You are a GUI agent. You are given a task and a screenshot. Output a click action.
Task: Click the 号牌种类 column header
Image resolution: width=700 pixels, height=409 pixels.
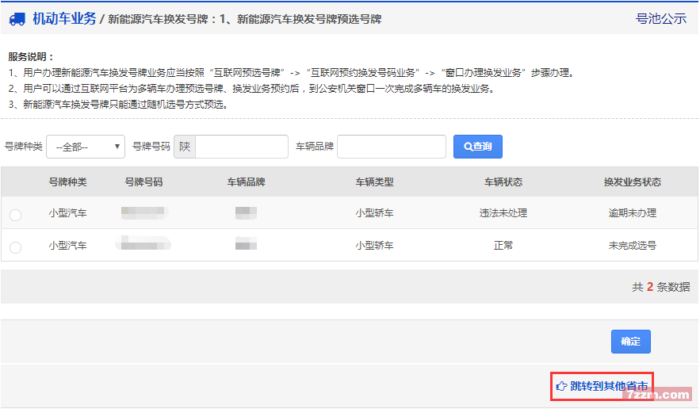(68, 182)
